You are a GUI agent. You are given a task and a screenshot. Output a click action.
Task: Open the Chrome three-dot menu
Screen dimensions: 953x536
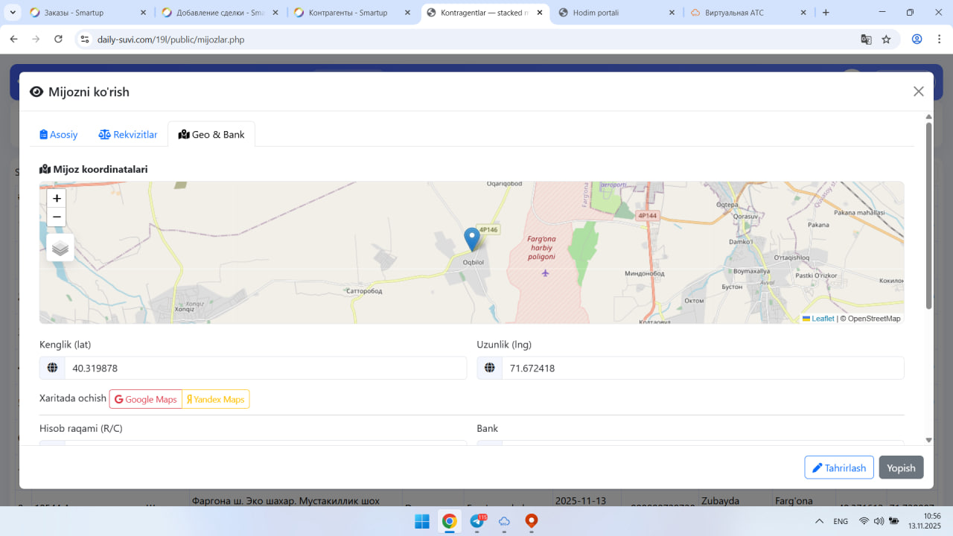tap(940, 39)
